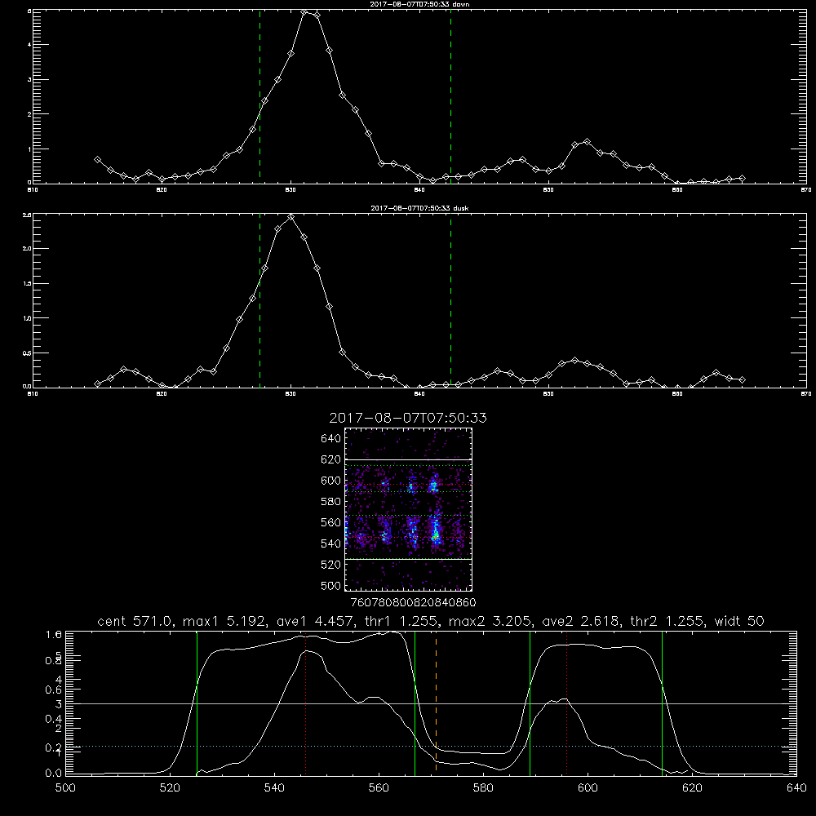Click the '520' label on bottom plot x-axis
Screen dimensions: 816x816
point(170,788)
